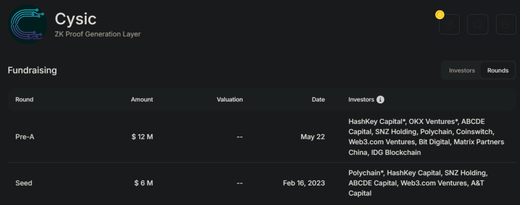
Task: Click the edit pencil icon button
Action: pos(449,24)
